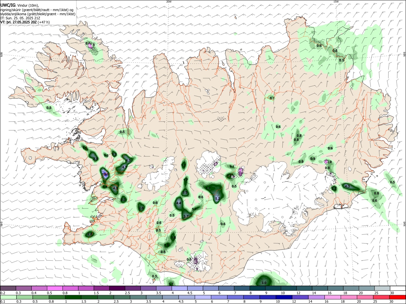
Task: Click the 20W longitude label
Action: [x=169, y=2]
